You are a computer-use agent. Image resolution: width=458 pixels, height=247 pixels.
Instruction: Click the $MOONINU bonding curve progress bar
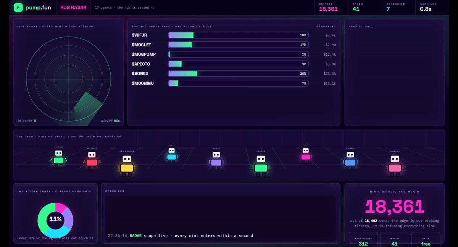coord(238,83)
